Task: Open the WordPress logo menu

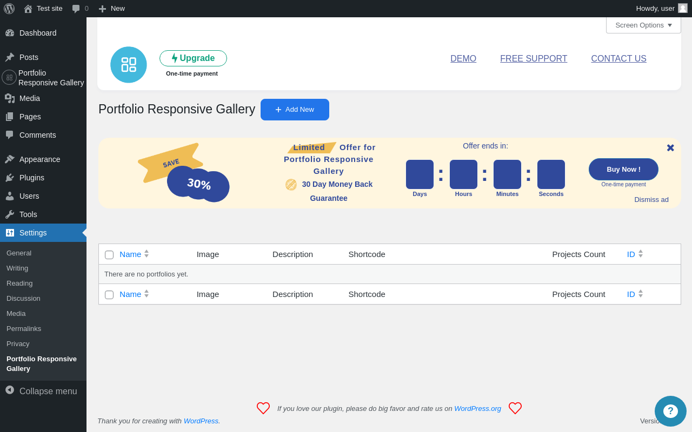Action: point(9,9)
